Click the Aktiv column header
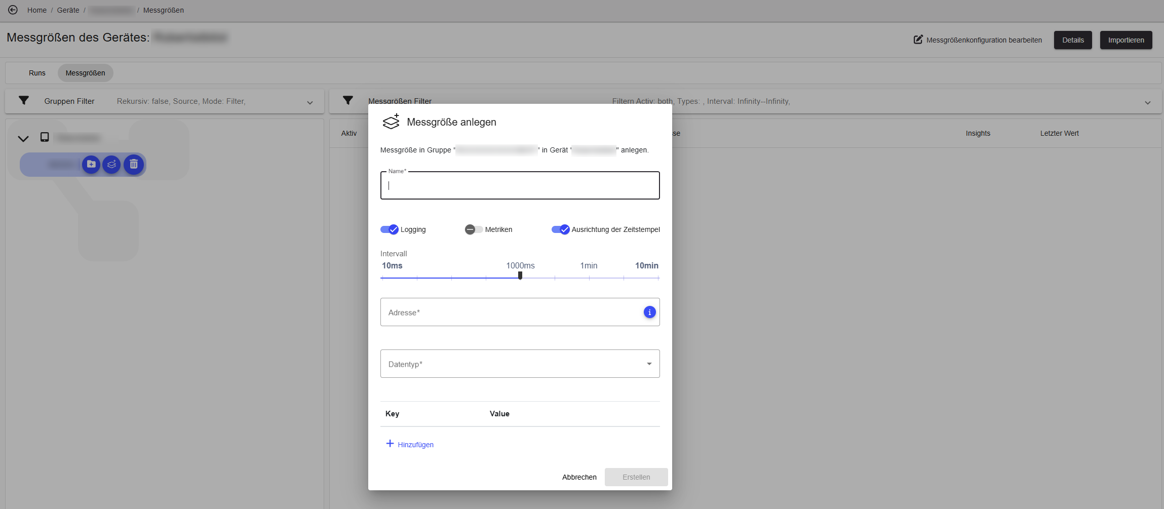1164x509 pixels. (x=349, y=133)
